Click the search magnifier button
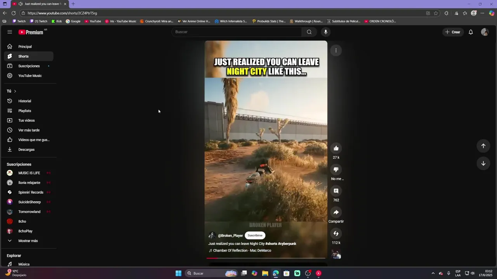Screen dimensions: 497x279 coord(309,32)
